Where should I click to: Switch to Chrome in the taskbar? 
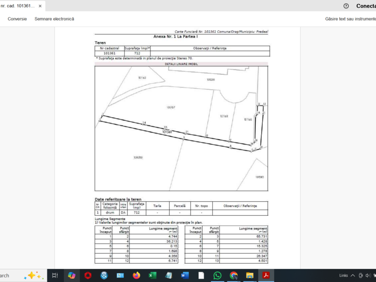point(234,275)
